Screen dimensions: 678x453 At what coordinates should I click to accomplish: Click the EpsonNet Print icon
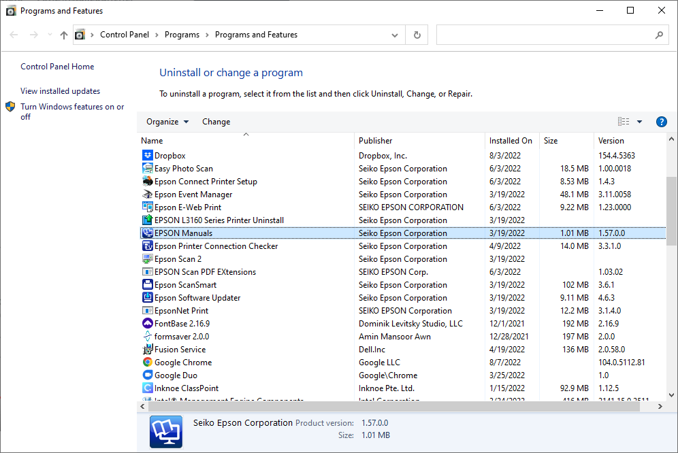point(148,310)
